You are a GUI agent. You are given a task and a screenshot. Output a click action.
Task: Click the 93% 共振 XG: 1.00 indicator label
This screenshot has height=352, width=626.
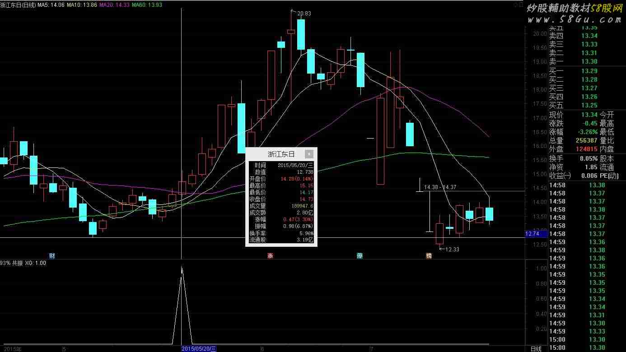coord(23,263)
